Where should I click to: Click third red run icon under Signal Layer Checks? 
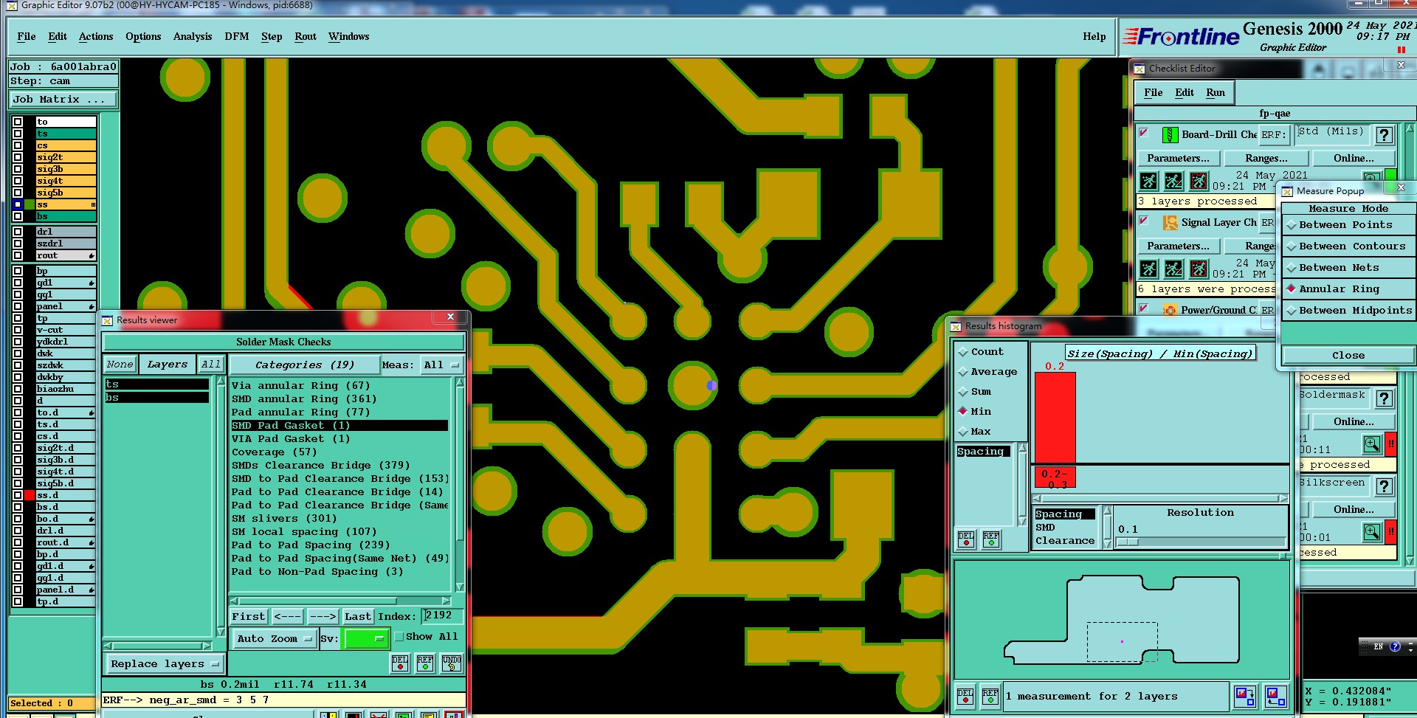1199,269
